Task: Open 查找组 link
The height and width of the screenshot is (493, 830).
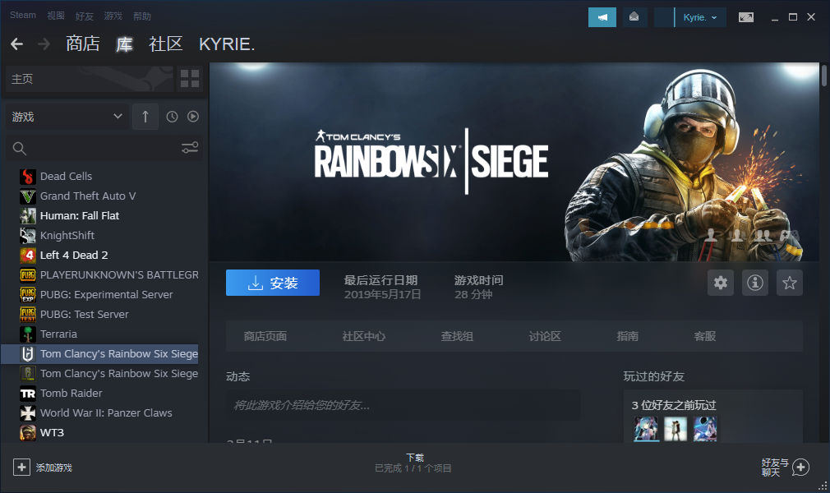Action: pos(458,336)
